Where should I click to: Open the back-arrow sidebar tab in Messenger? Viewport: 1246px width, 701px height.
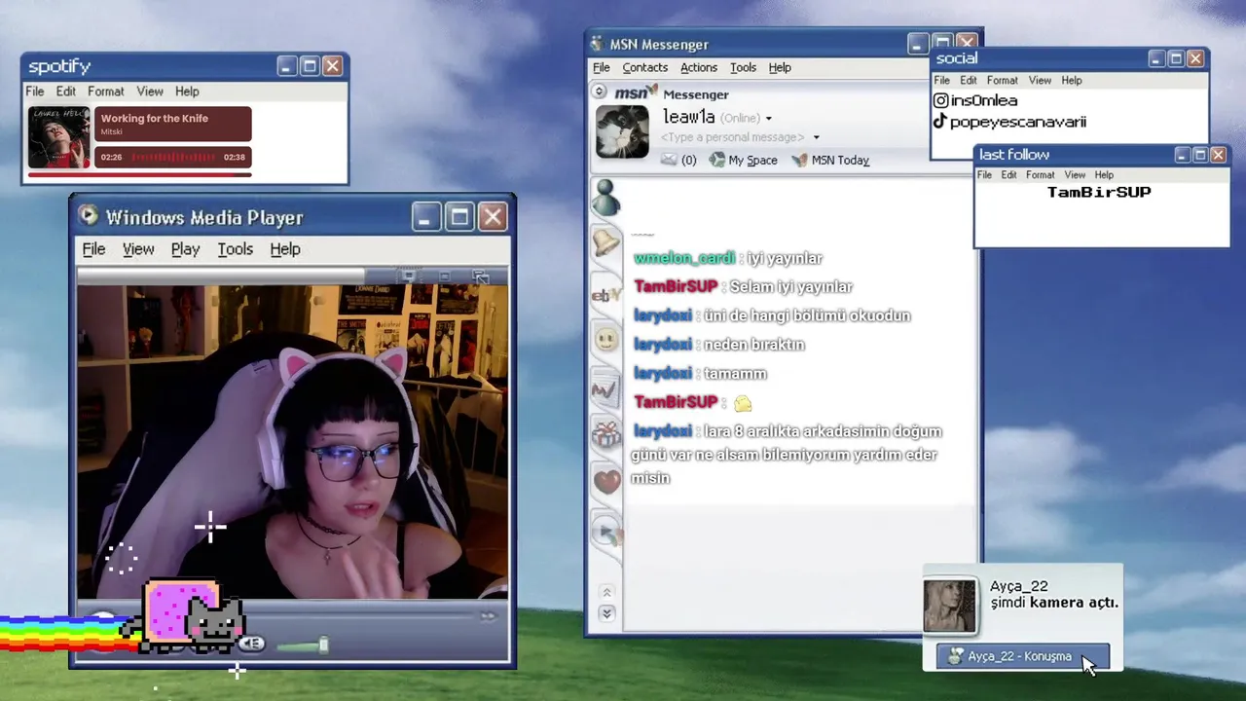(x=606, y=532)
